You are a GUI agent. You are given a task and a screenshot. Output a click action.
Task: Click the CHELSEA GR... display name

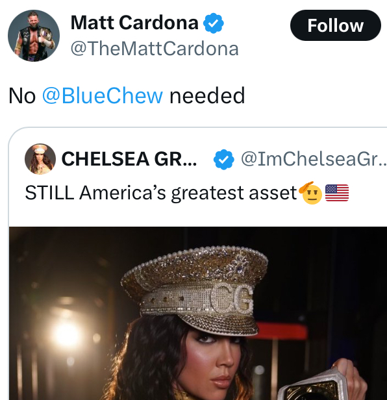(x=129, y=159)
